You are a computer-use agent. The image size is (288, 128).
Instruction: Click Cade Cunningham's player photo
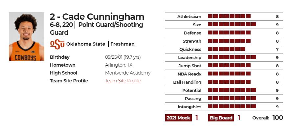[x=27, y=36]
